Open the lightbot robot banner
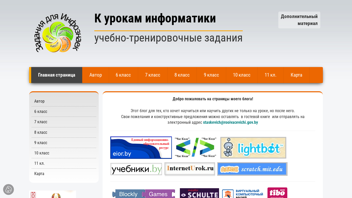 click(x=253, y=148)
